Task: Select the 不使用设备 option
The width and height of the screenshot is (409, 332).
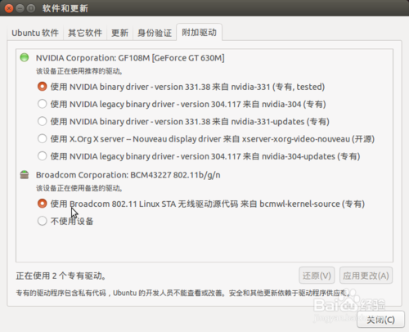Action: (65, 221)
